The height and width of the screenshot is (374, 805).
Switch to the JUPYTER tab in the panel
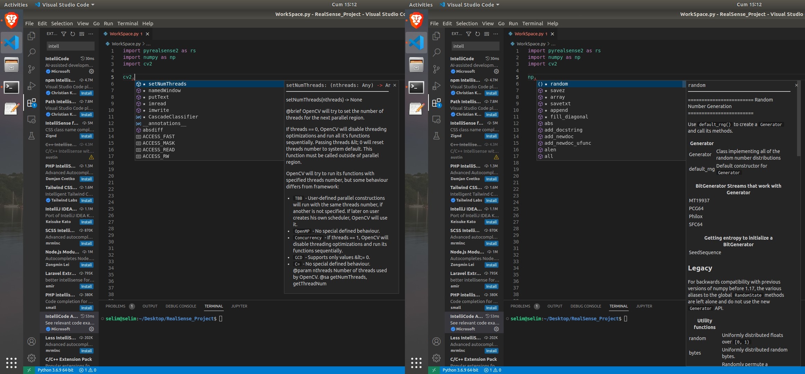(239, 306)
